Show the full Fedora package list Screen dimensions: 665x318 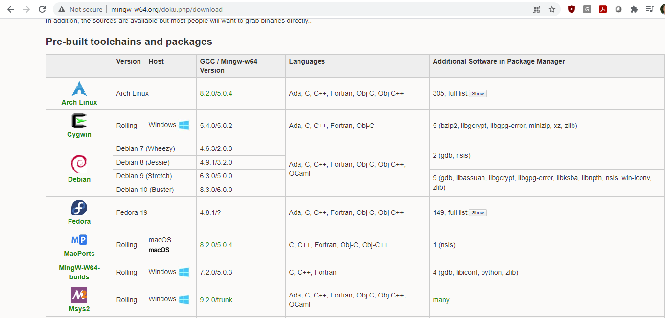(x=478, y=212)
